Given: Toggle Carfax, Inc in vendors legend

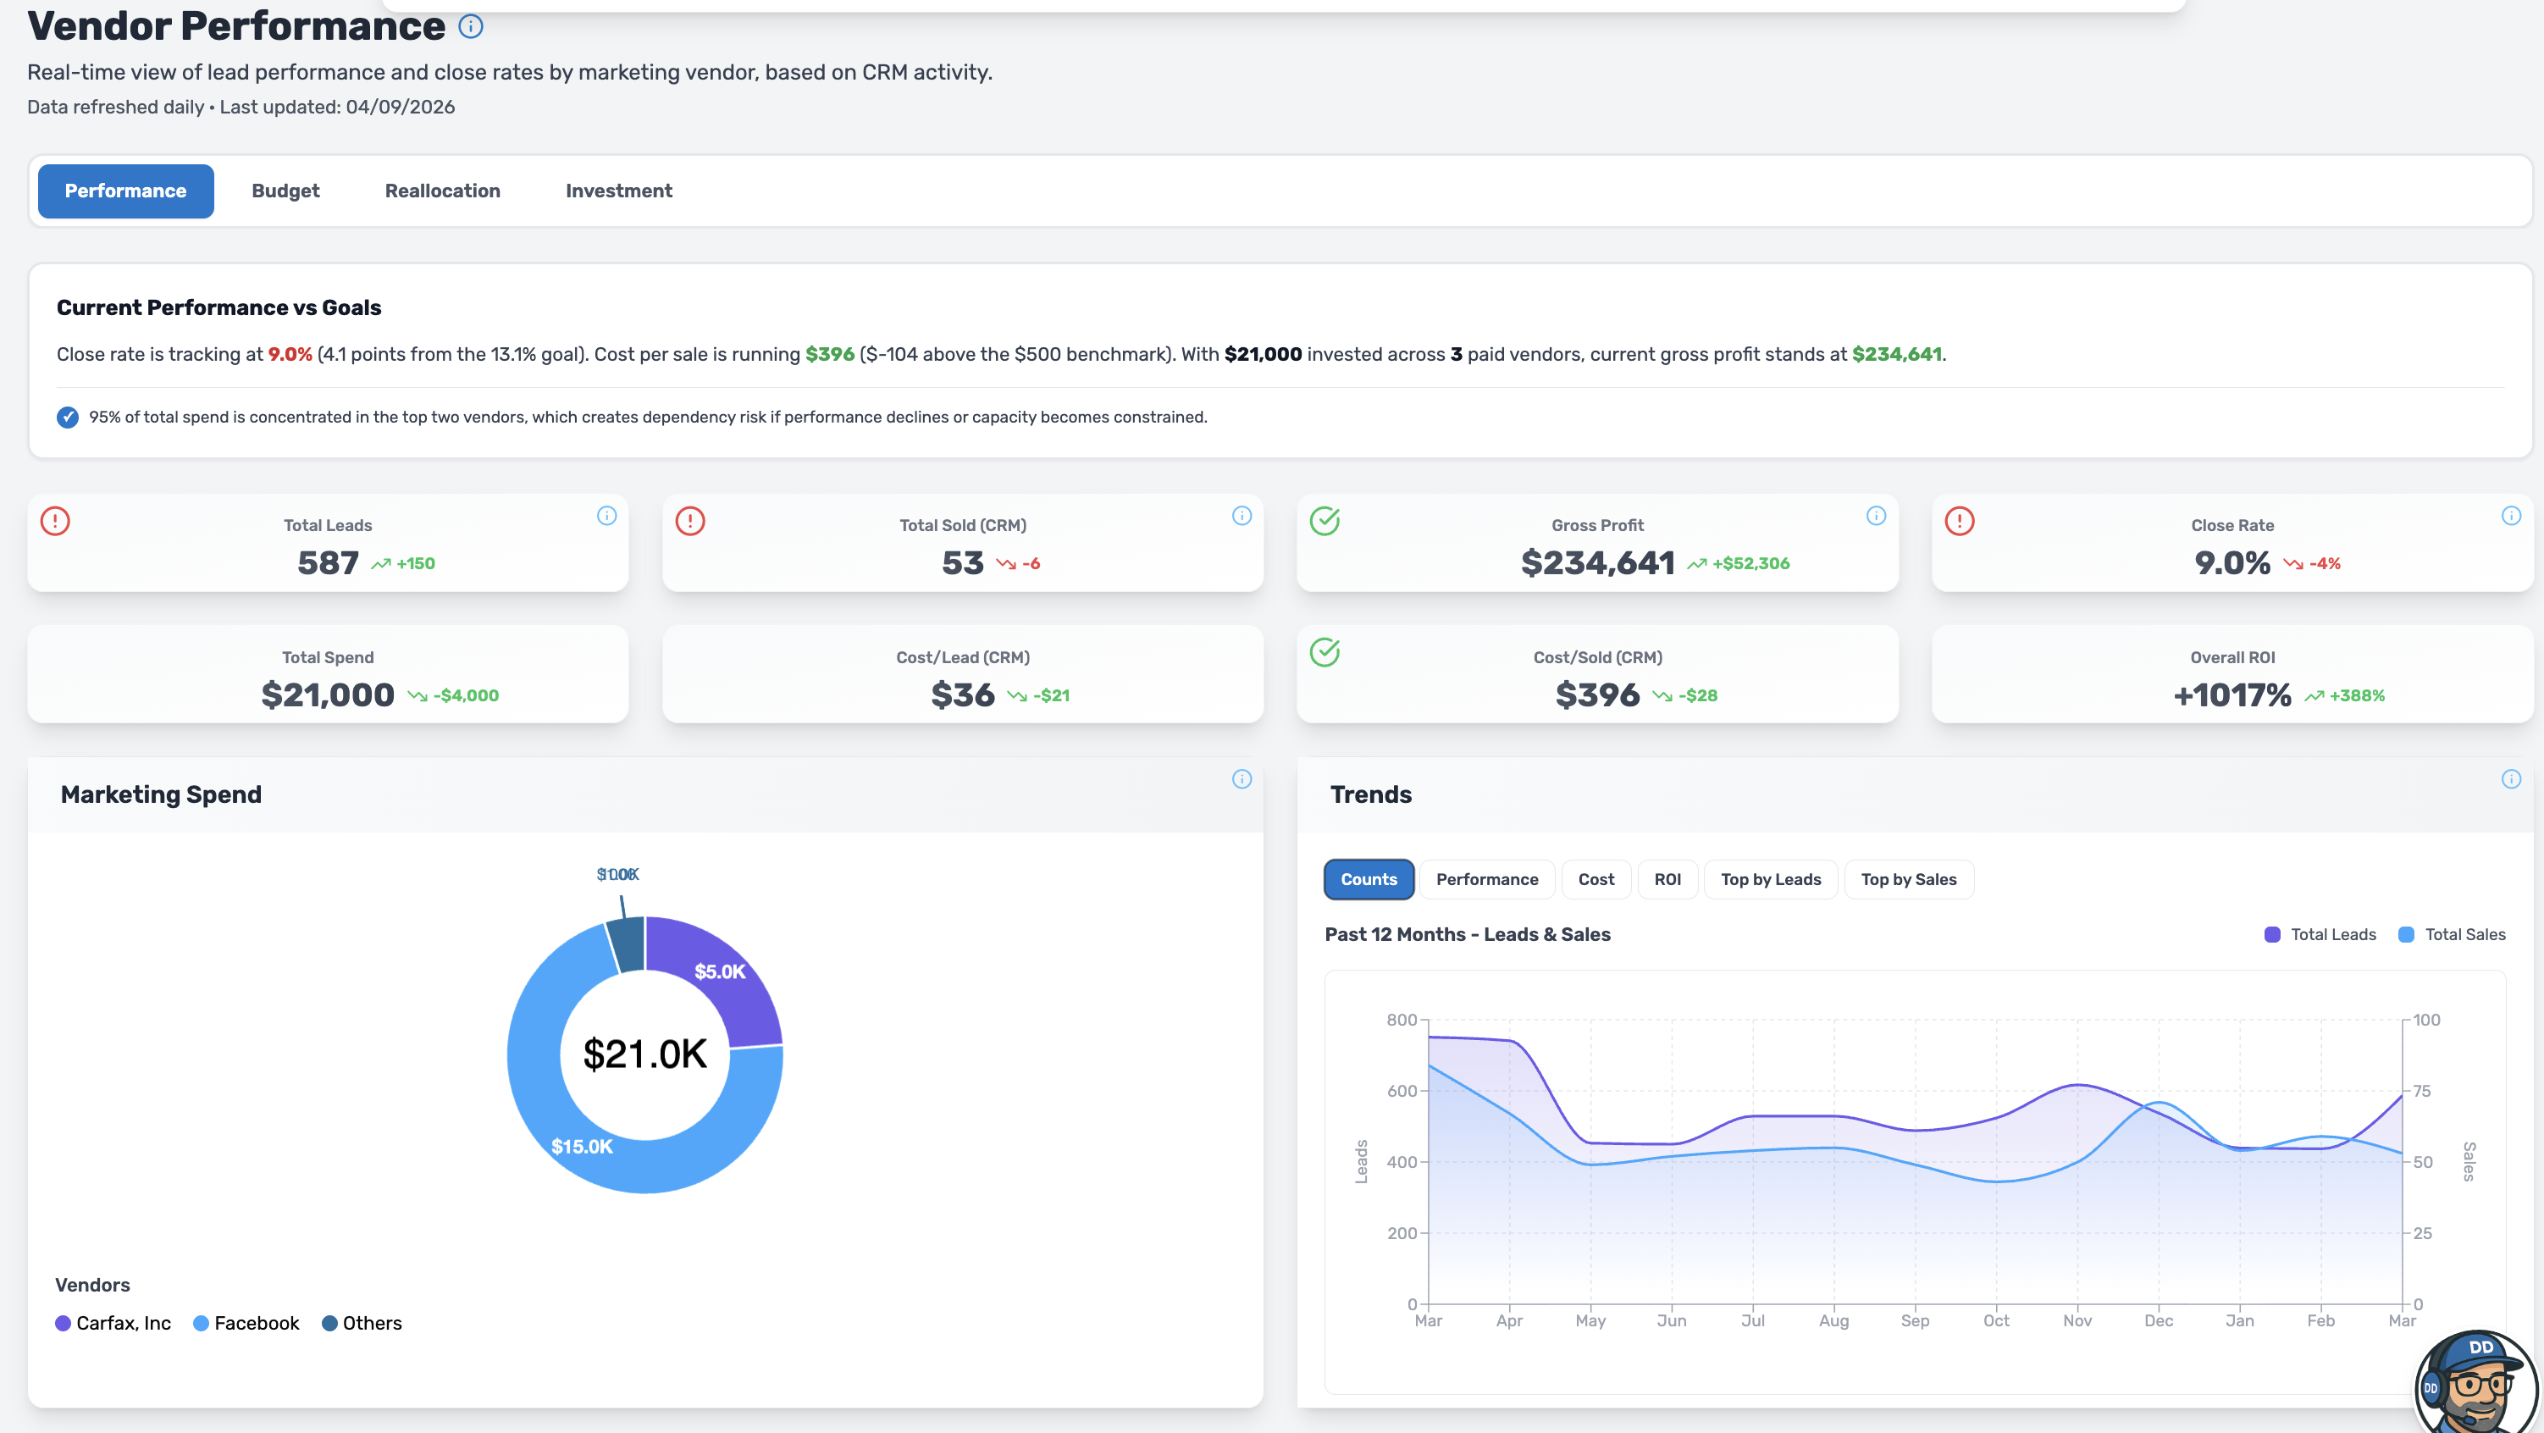Looking at the screenshot, I should (113, 1324).
